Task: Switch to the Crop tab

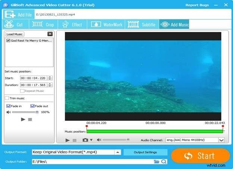Action: click(x=43, y=24)
